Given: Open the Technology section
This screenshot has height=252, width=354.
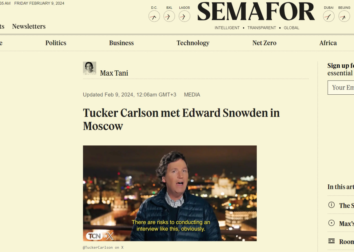Looking at the screenshot, I should click(x=193, y=43).
